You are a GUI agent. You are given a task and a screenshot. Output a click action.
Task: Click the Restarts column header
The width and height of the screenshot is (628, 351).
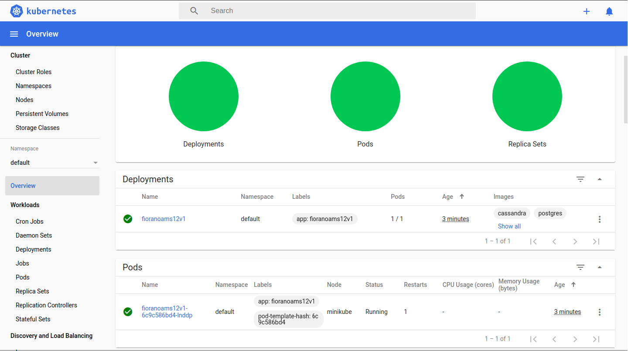415,285
